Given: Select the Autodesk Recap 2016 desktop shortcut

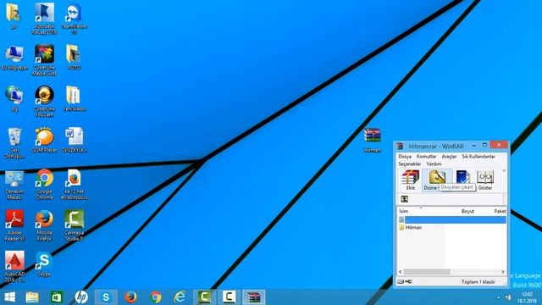Looking at the screenshot, I should (44, 19).
